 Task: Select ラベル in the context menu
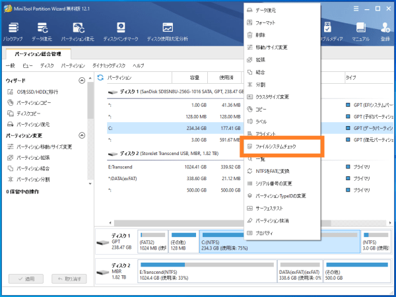[x=282, y=121]
